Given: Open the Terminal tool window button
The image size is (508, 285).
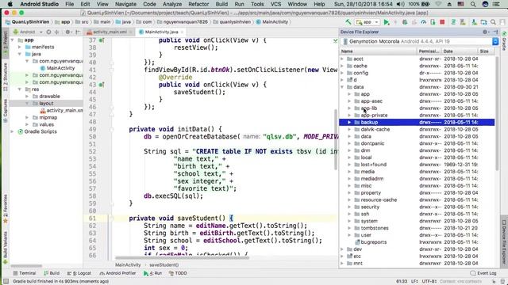Looking at the screenshot, I should (25, 273).
